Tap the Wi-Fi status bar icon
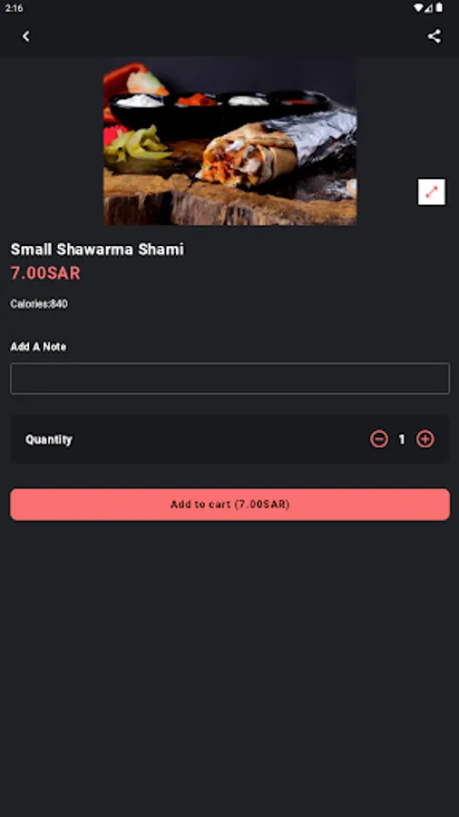The width and height of the screenshot is (459, 817). pos(418,8)
